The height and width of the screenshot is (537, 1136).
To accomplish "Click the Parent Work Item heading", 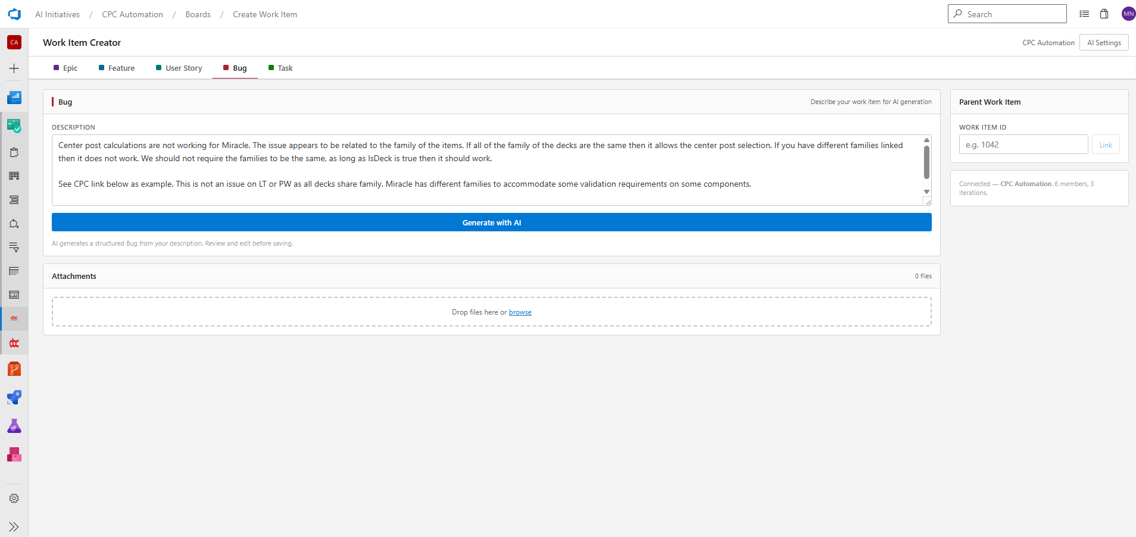I will click(x=990, y=102).
